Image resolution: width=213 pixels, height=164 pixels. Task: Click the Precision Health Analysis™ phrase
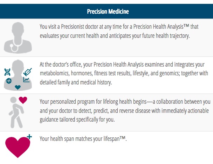161,27
